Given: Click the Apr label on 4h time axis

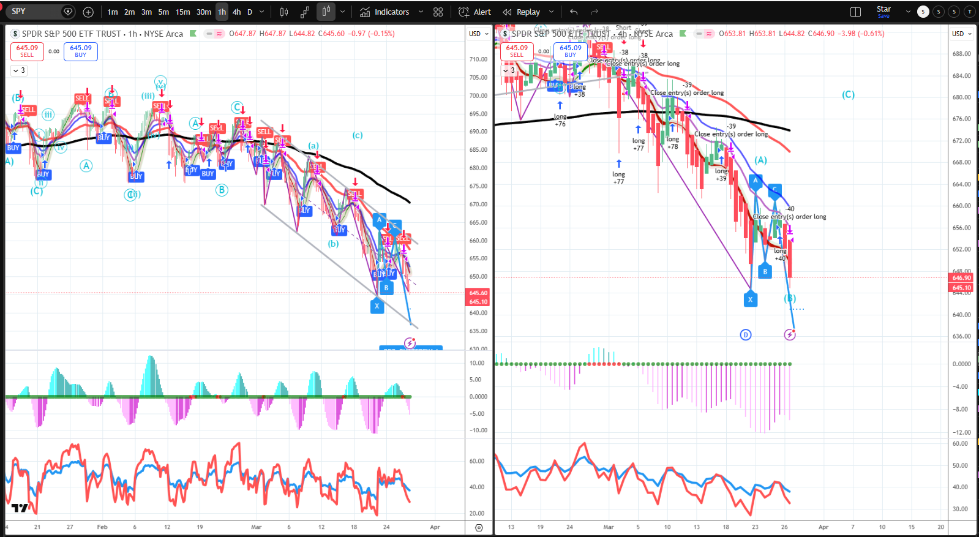Looking at the screenshot, I should [x=823, y=527].
